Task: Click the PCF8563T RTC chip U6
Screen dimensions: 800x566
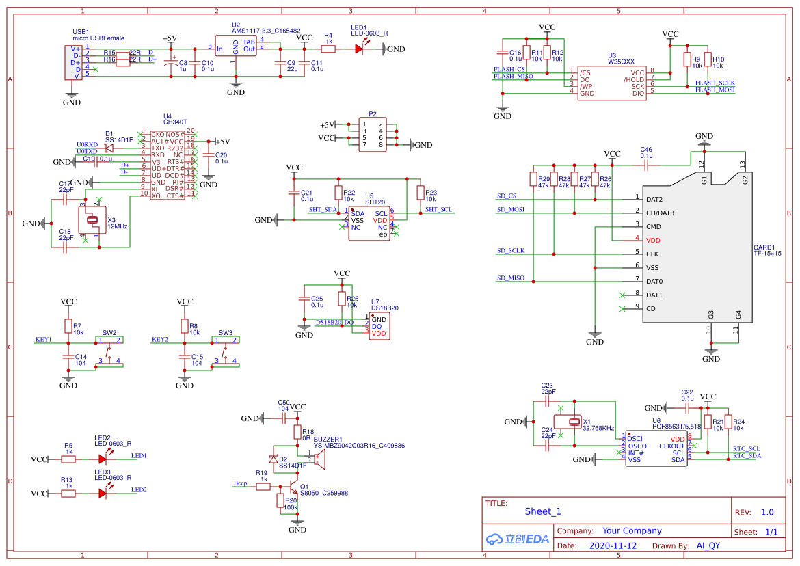Action: (656, 448)
